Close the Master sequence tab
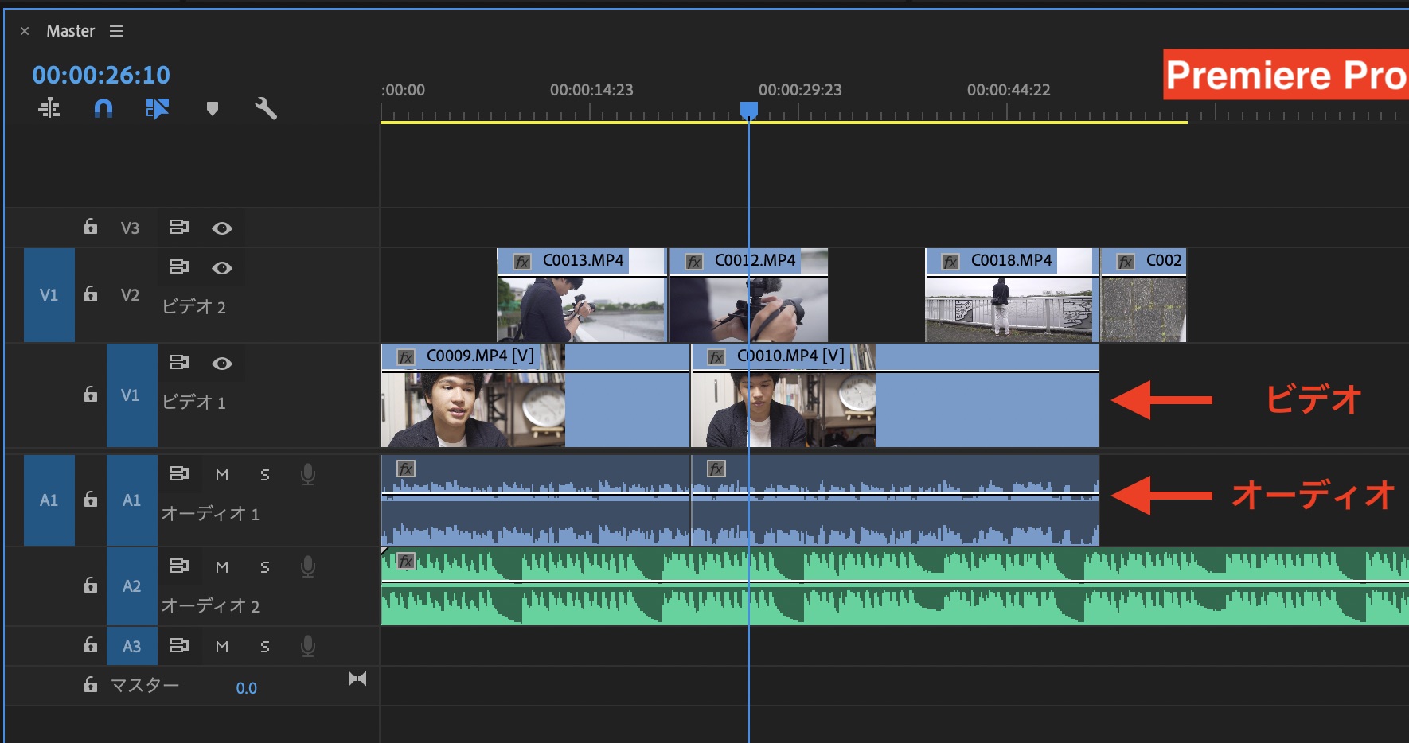The image size is (1409, 743). pos(25,31)
